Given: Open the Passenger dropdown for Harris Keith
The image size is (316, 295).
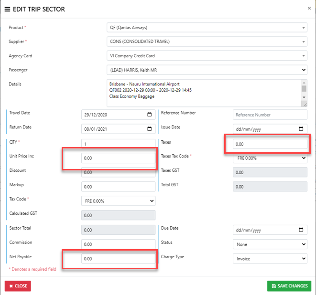Looking at the screenshot, I should click(206, 71).
